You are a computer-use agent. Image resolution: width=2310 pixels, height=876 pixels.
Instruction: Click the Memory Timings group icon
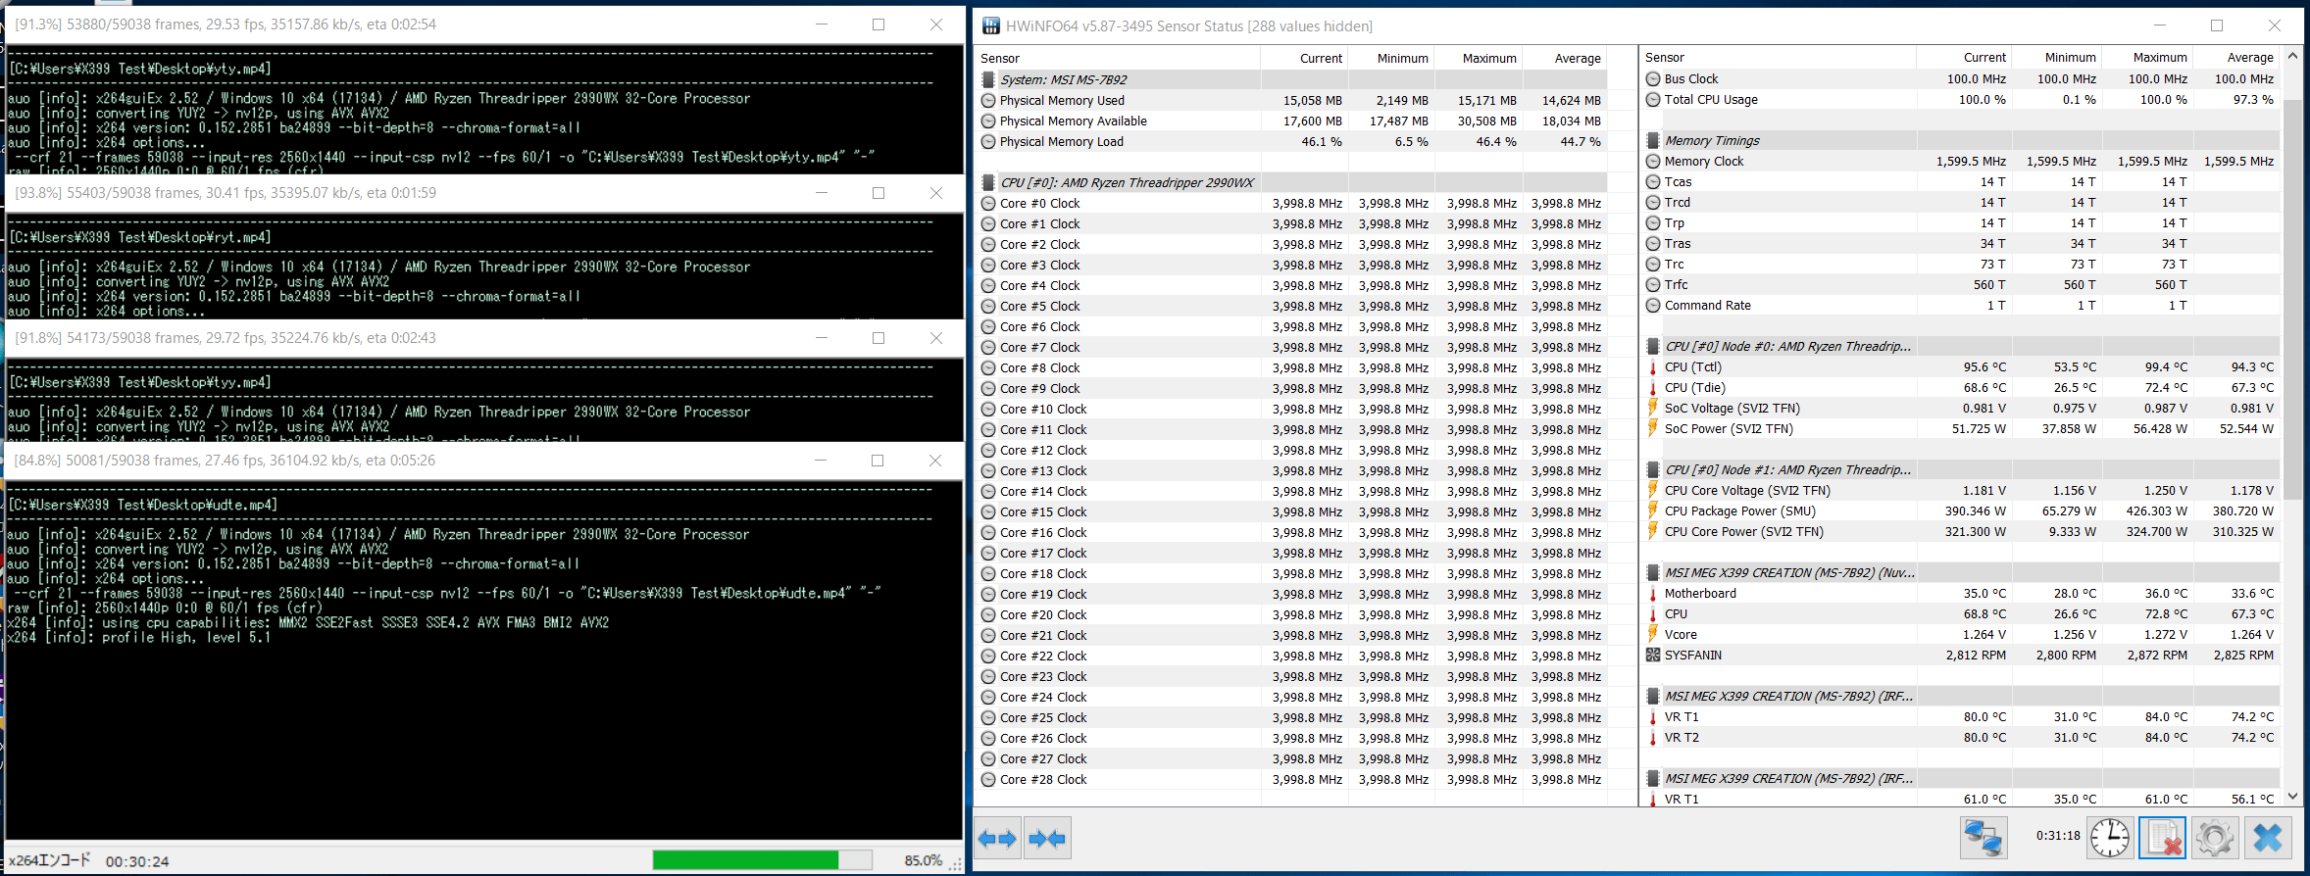pos(1653,140)
